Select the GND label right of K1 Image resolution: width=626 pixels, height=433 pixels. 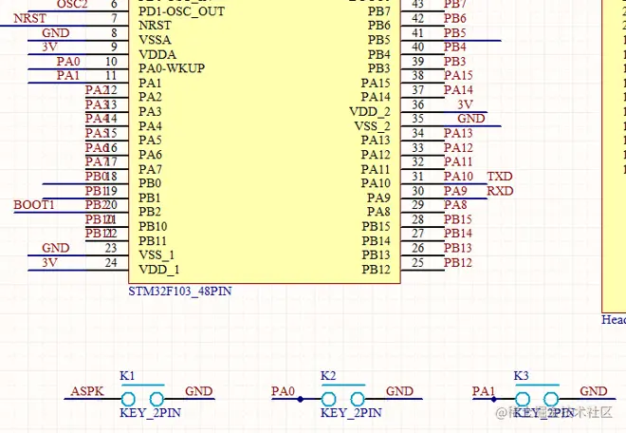pyautogui.click(x=198, y=391)
